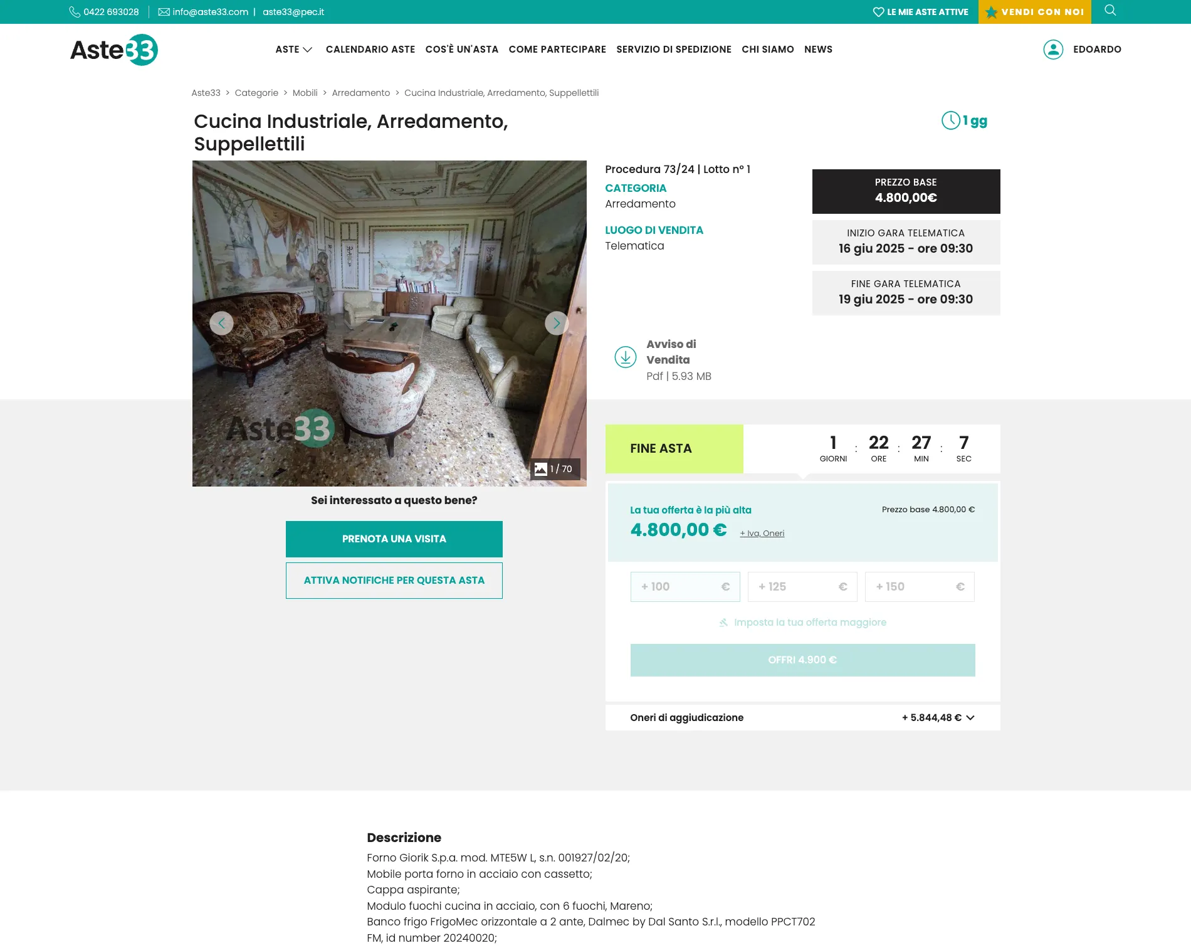Open Calendario Aste menu item
This screenshot has height=948, width=1191.
tap(370, 50)
